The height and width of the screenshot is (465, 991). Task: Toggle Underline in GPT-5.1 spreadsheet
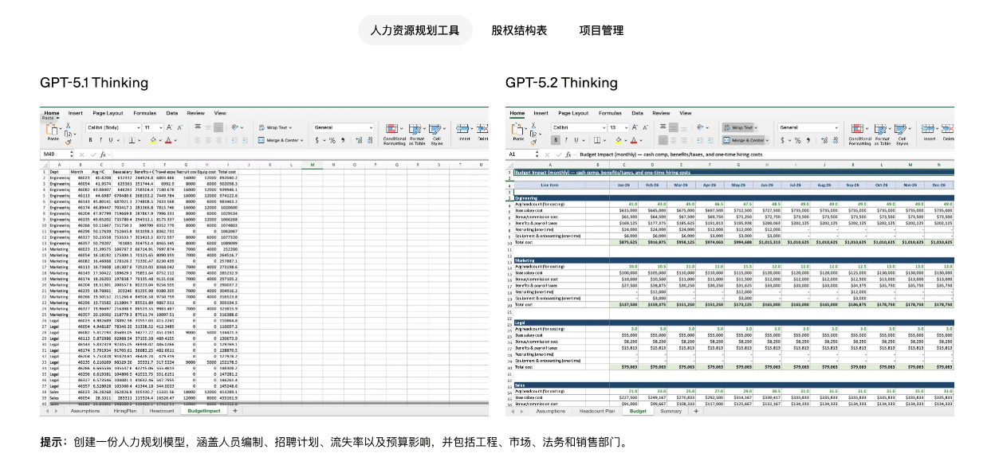[111, 140]
